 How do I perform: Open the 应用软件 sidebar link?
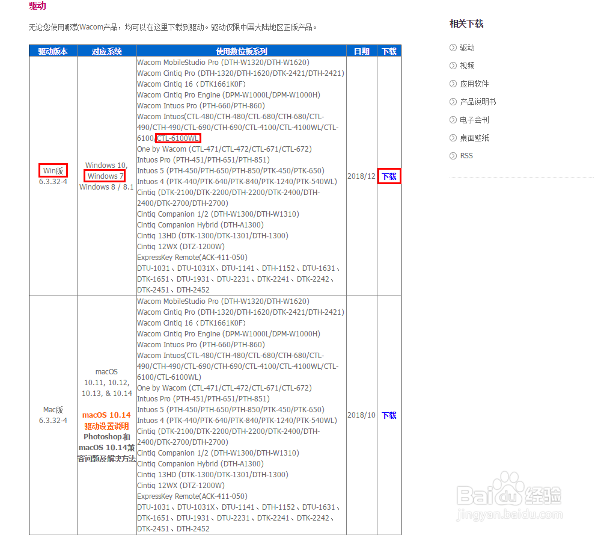(474, 84)
